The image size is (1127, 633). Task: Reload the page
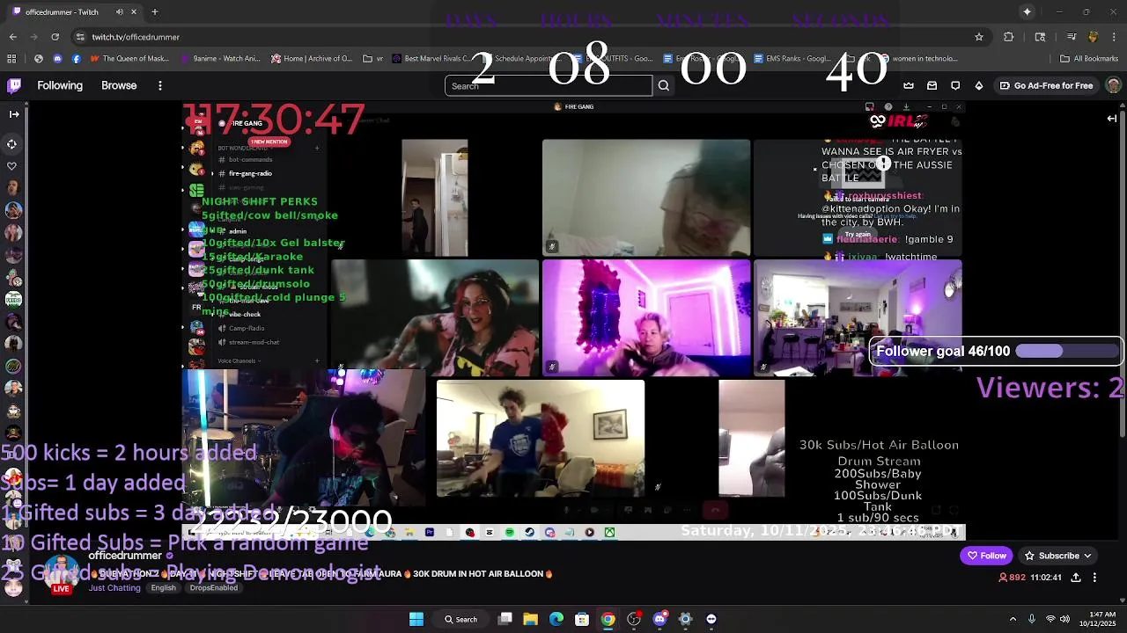55,37
